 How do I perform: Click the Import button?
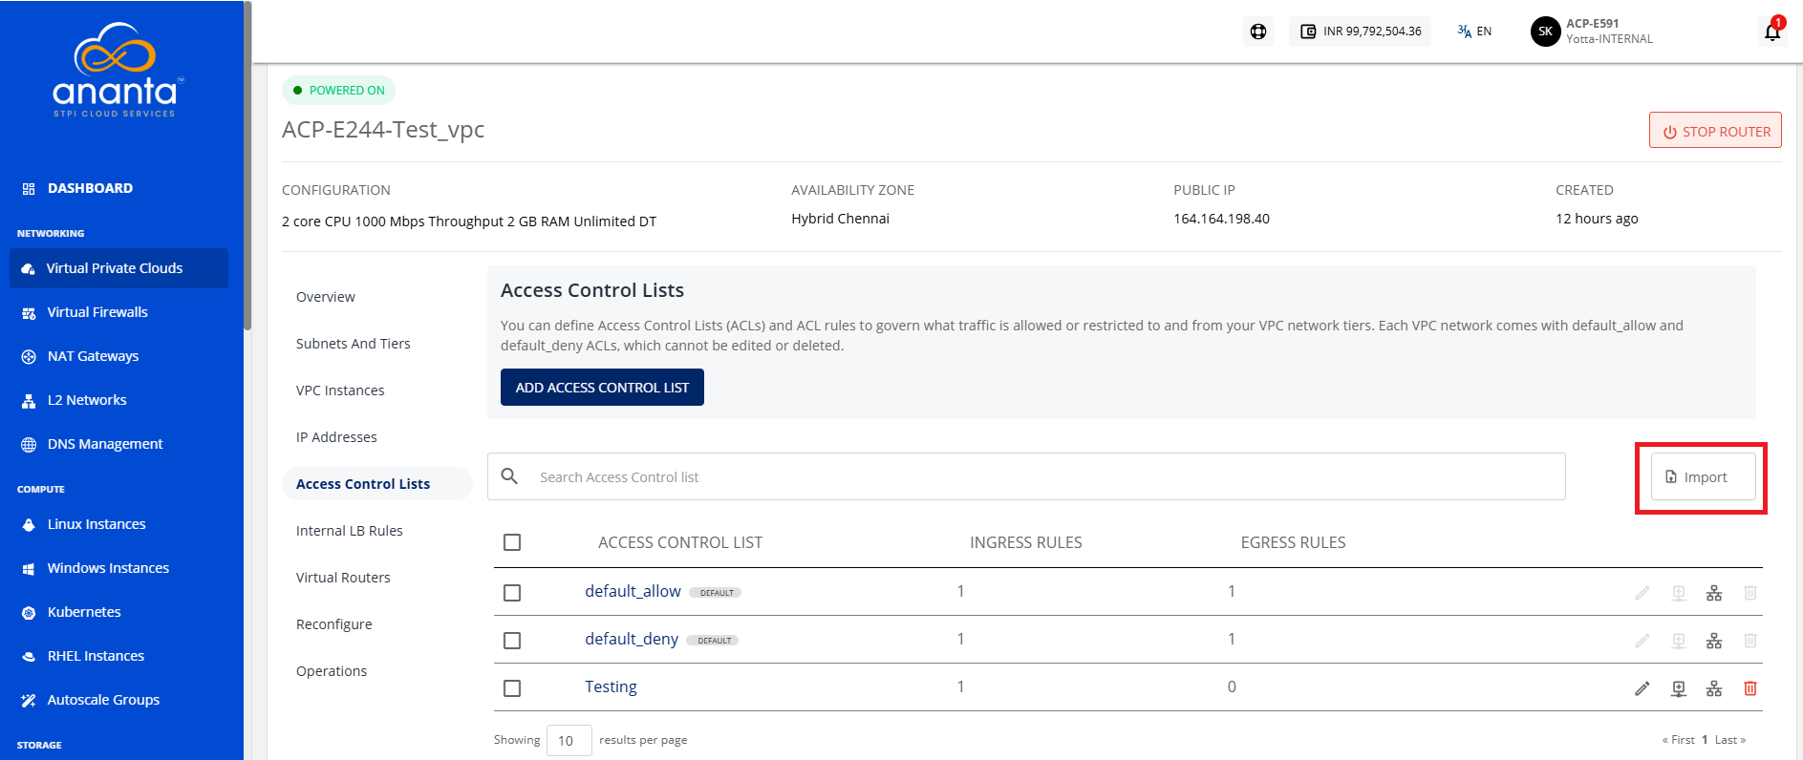tap(1704, 477)
